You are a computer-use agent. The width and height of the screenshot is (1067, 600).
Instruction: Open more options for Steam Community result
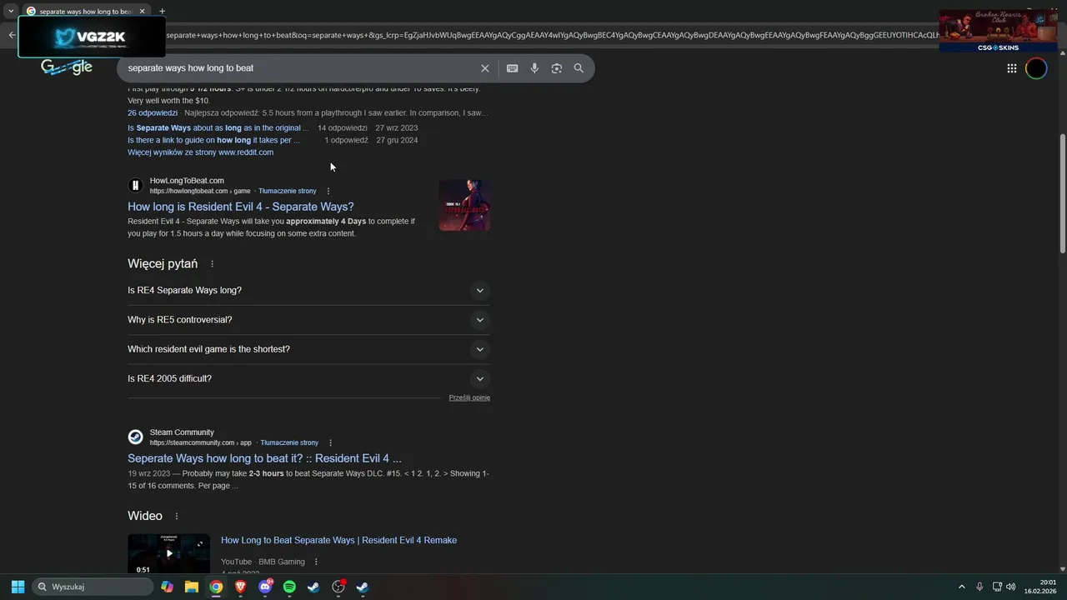click(x=330, y=442)
